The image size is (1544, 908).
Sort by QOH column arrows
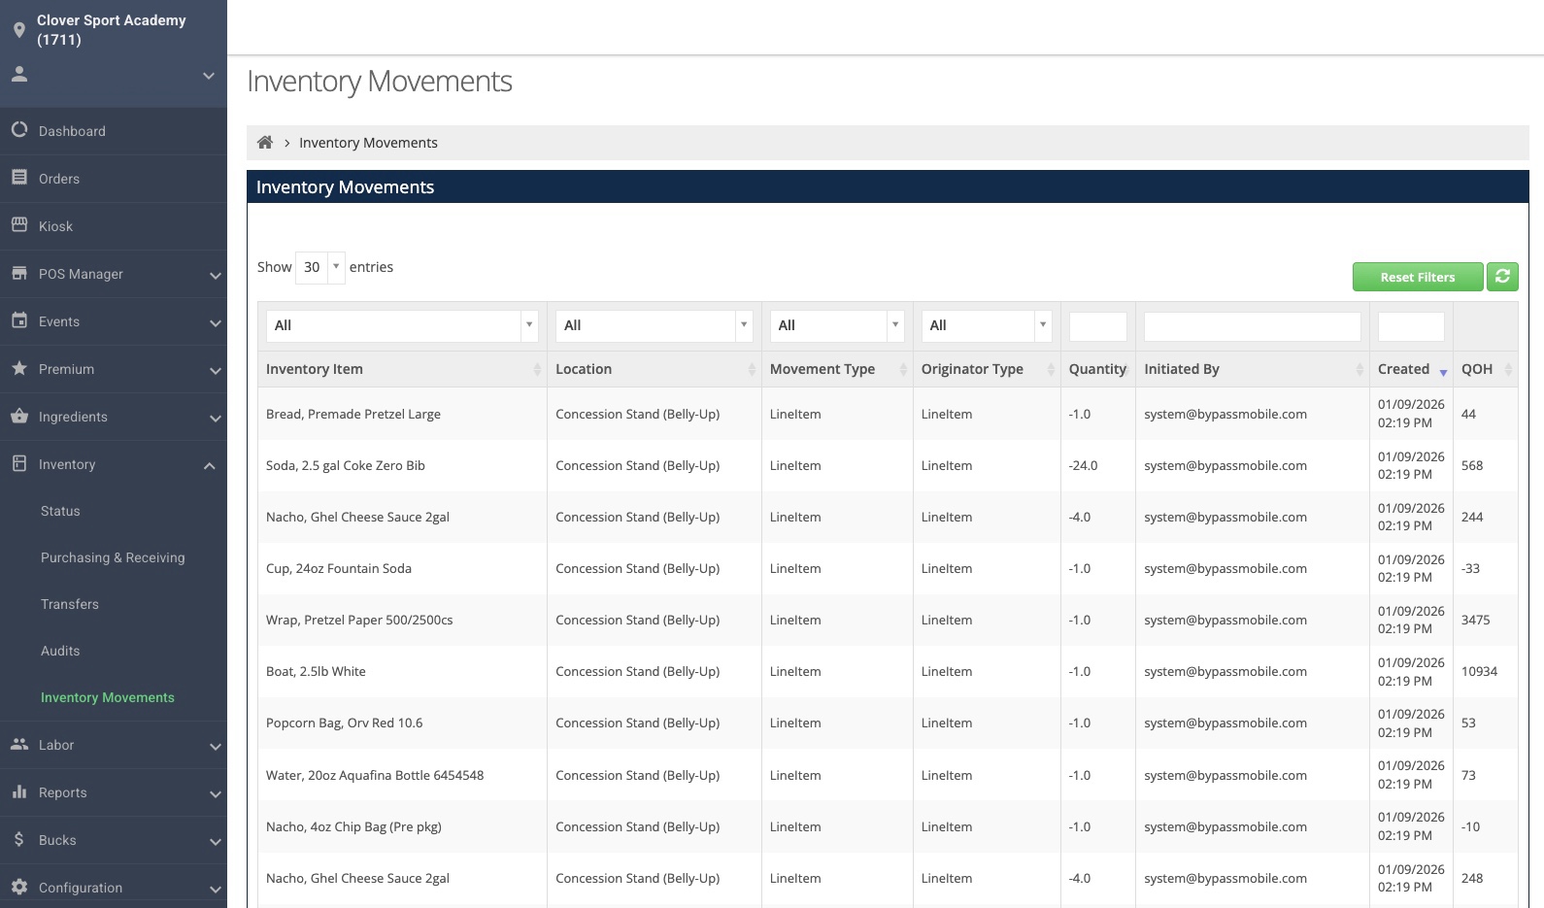point(1508,369)
